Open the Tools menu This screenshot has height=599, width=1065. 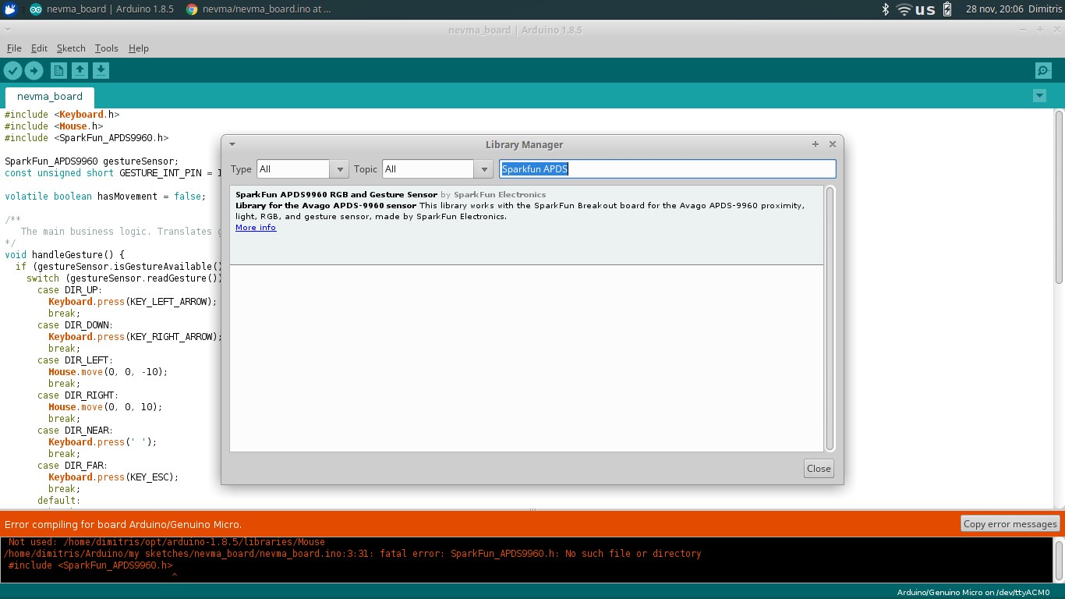click(x=106, y=48)
